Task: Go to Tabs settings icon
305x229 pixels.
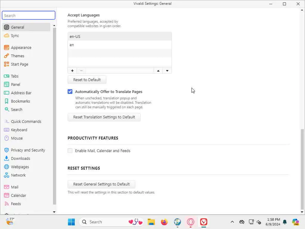Action: pos(7,76)
